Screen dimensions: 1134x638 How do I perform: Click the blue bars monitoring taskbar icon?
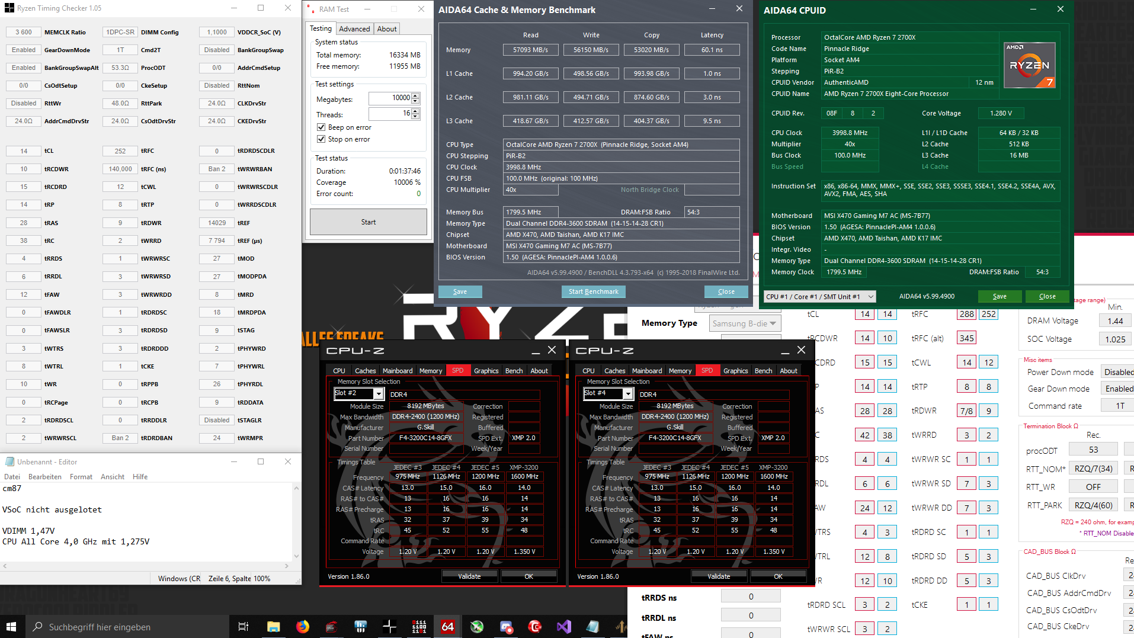(360, 626)
